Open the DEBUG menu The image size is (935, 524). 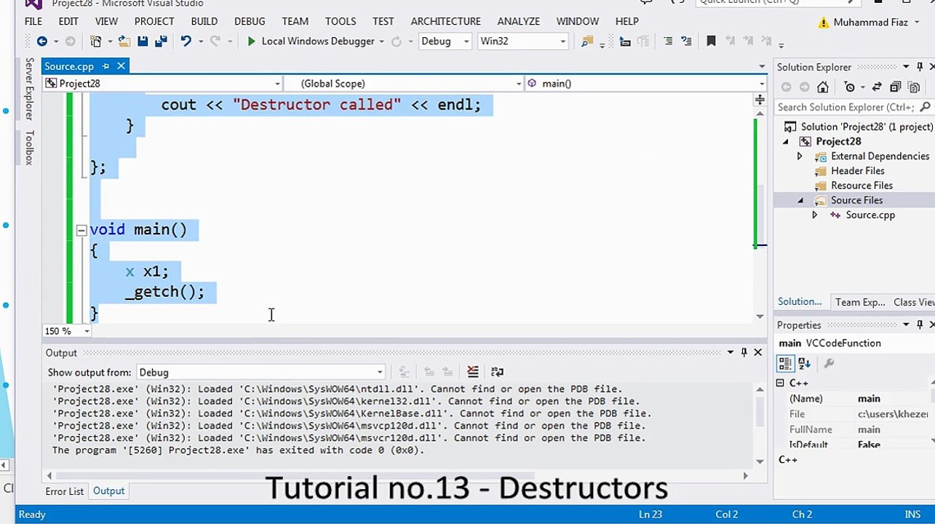(x=250, y=21)
